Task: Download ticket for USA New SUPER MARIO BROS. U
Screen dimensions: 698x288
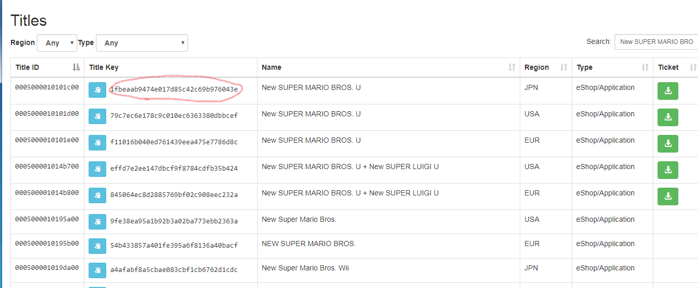Action: (x=668, y=117)
